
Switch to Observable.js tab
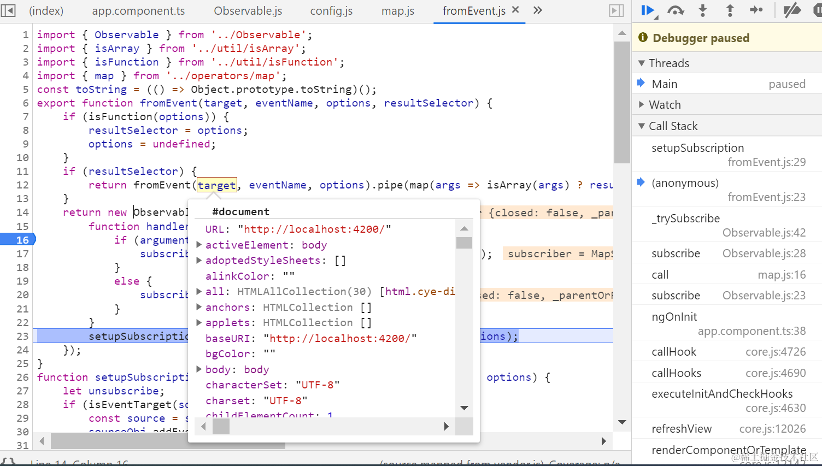tap(248, 11)
